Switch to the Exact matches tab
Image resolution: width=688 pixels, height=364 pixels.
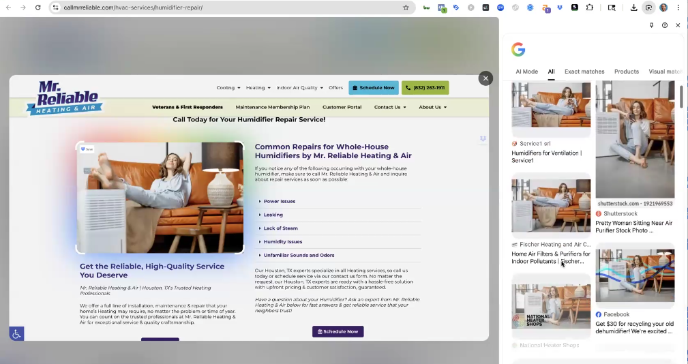(x=584, y=72)
